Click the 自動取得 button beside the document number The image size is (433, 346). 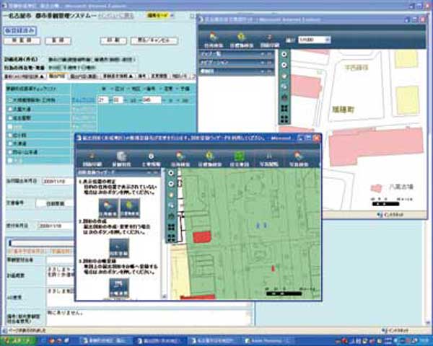(56, 203)
